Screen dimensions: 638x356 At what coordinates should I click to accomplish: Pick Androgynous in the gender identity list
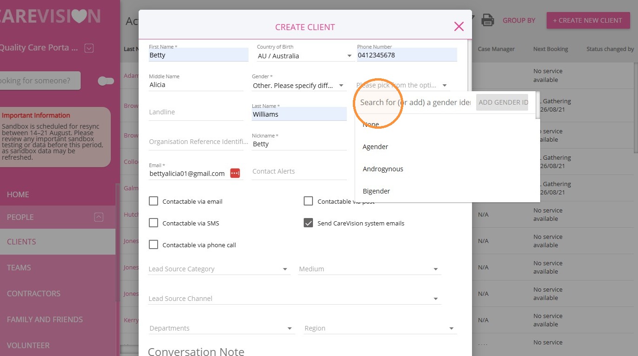point(445,169)
